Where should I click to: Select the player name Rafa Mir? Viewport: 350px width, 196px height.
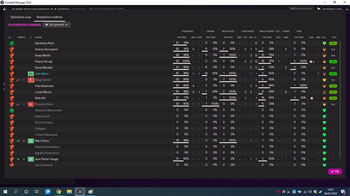tap(40, 98)
